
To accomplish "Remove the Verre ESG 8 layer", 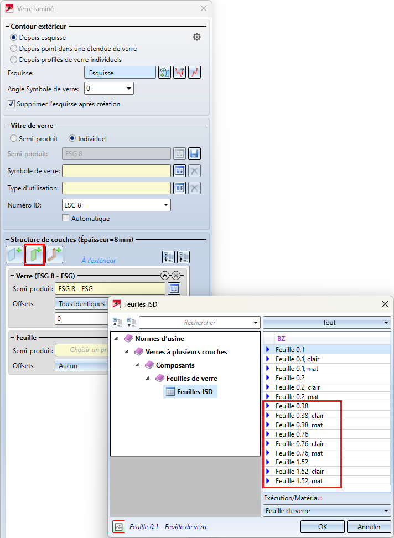I will click(x=176, y=276).
